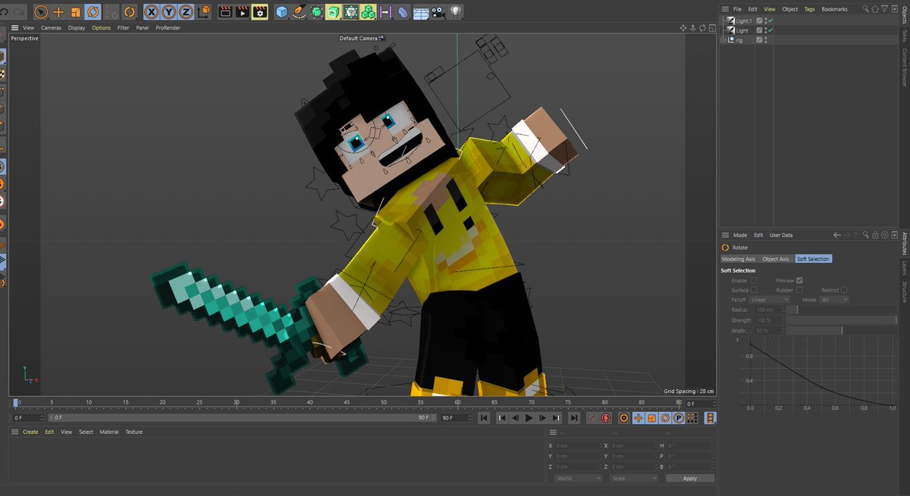The width and height of the screenshot is (910, 496).
Task: Open the green Extrude generator icon
Action: 334,12
